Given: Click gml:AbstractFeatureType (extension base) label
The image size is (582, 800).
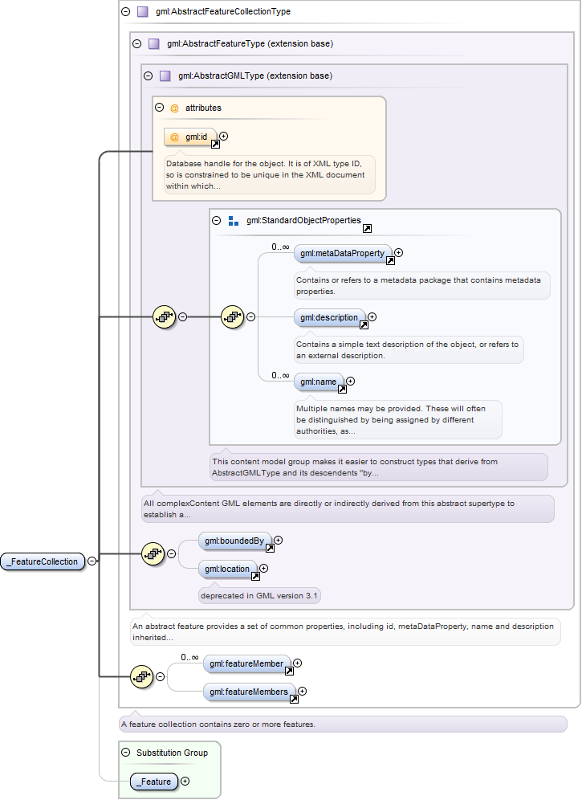Looking at the screenshot, I should [250, 43].
